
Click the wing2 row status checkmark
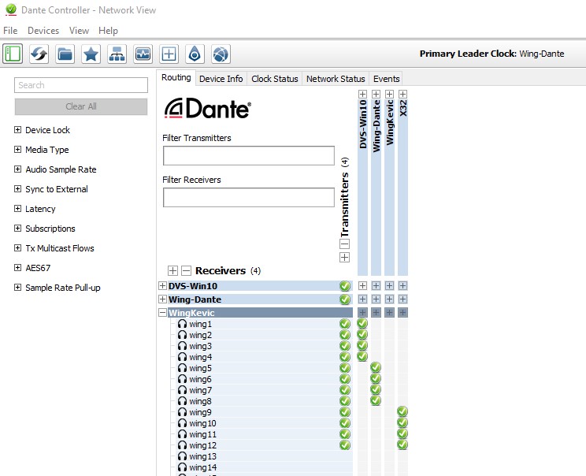(345, 335)
